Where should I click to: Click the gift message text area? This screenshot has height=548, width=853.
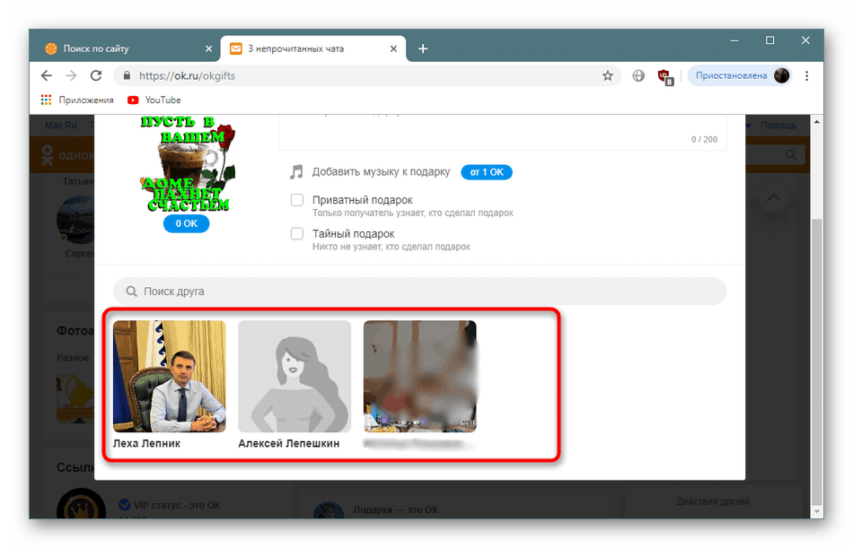502,132
